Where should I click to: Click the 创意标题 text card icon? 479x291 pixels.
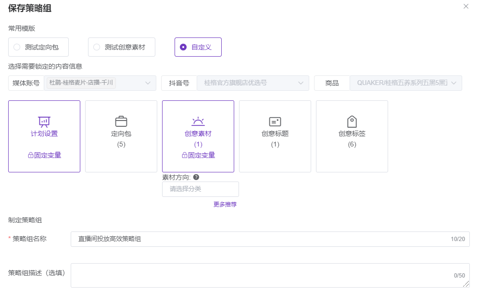click(x=275, y=121)
